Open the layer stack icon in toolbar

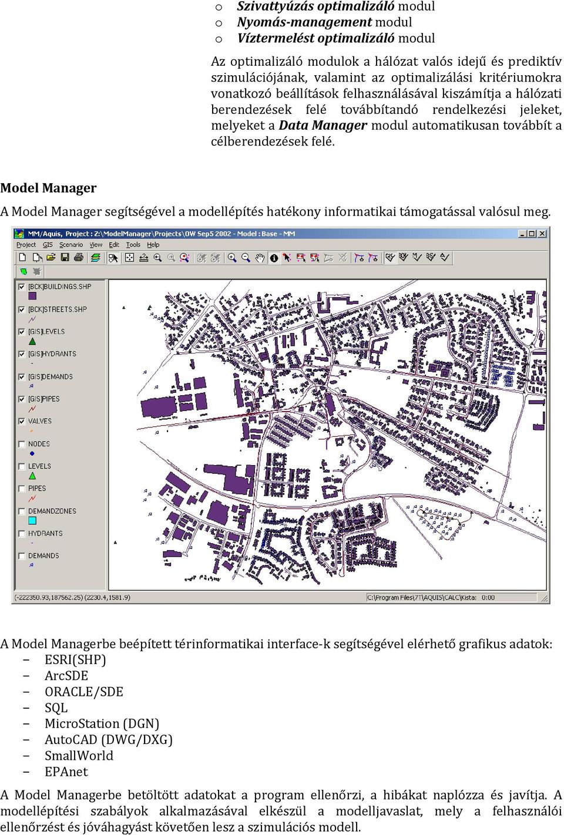(95, 257)
